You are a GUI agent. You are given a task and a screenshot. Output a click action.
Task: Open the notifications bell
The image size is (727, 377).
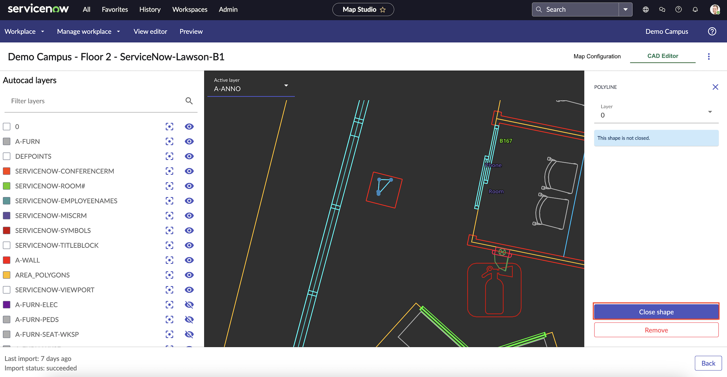pyautogui.click(x=695, y=10)
